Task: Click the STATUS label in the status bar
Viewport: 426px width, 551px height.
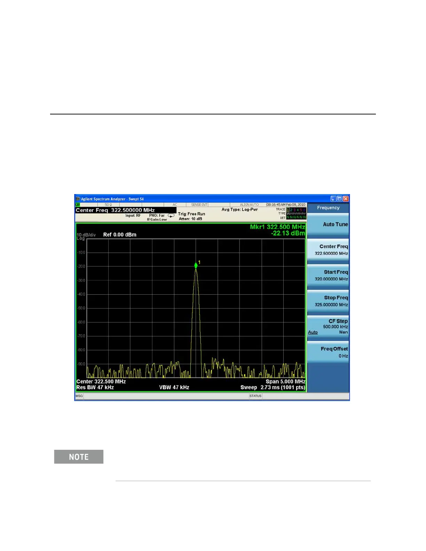Action: (x=255, y=396)
